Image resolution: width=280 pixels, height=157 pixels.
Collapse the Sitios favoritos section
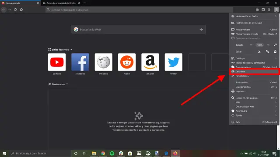[x=71, y=50]
